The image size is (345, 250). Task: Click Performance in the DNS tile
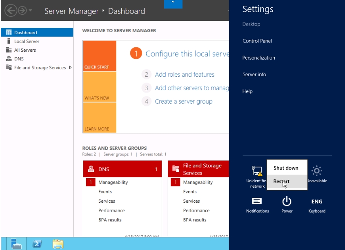click(111, 210)
